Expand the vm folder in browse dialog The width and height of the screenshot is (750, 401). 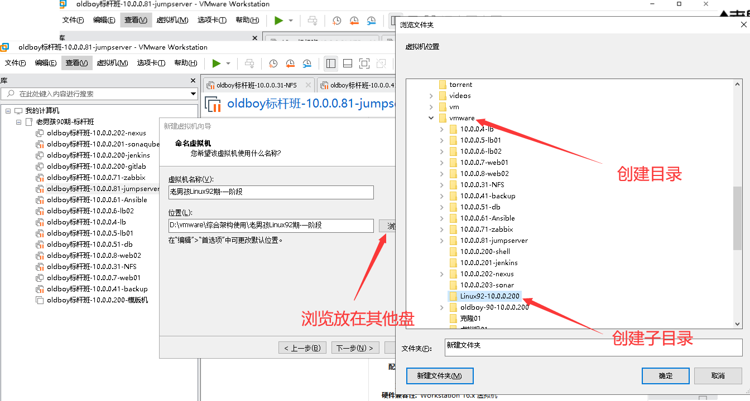[431, 107]
